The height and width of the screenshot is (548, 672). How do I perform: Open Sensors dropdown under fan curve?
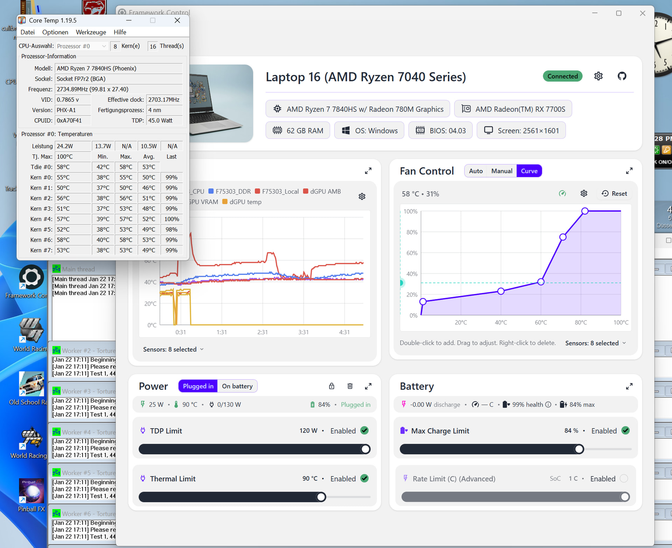pos(595,343)
